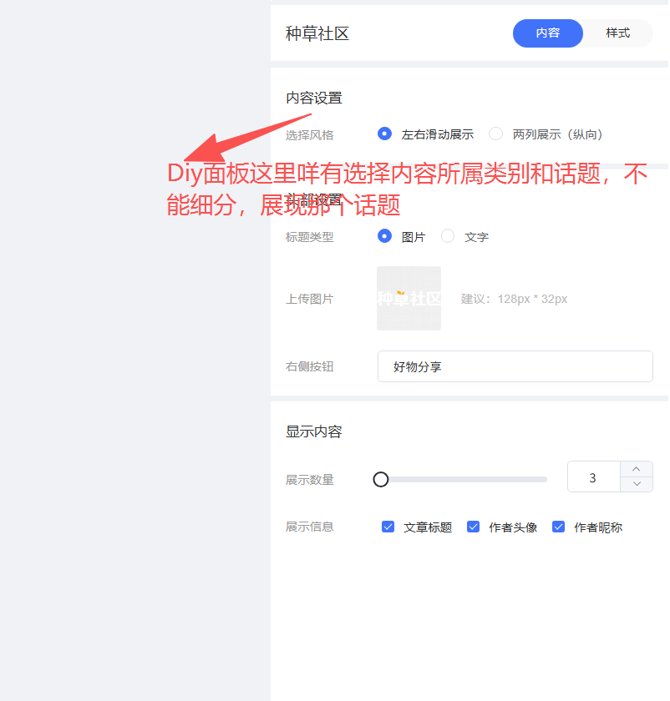Switch to the 样式 tab
Screen dimensions: 670x701
pos(617,33)
